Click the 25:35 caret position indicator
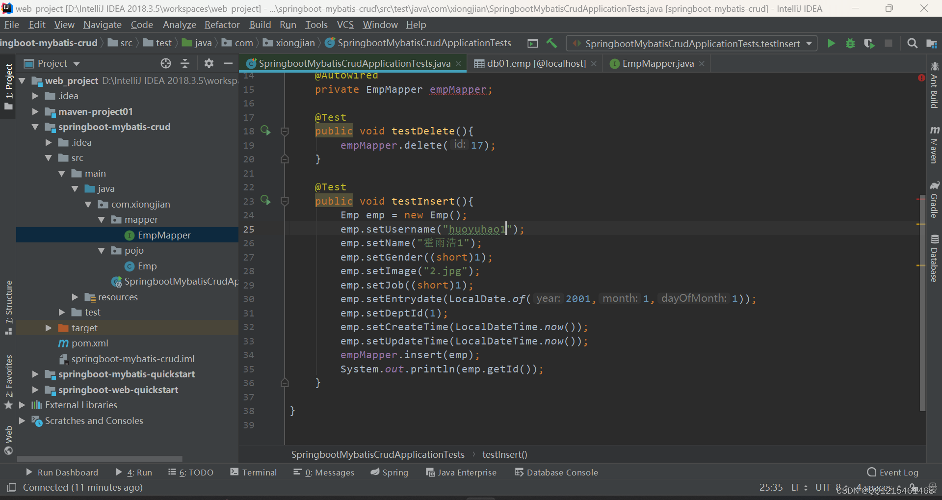 tap(771, 487)
